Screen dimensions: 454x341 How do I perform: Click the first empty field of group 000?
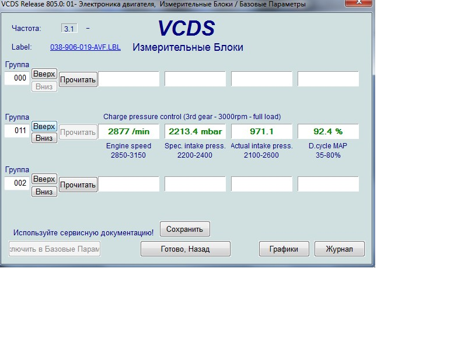(129, 79)
